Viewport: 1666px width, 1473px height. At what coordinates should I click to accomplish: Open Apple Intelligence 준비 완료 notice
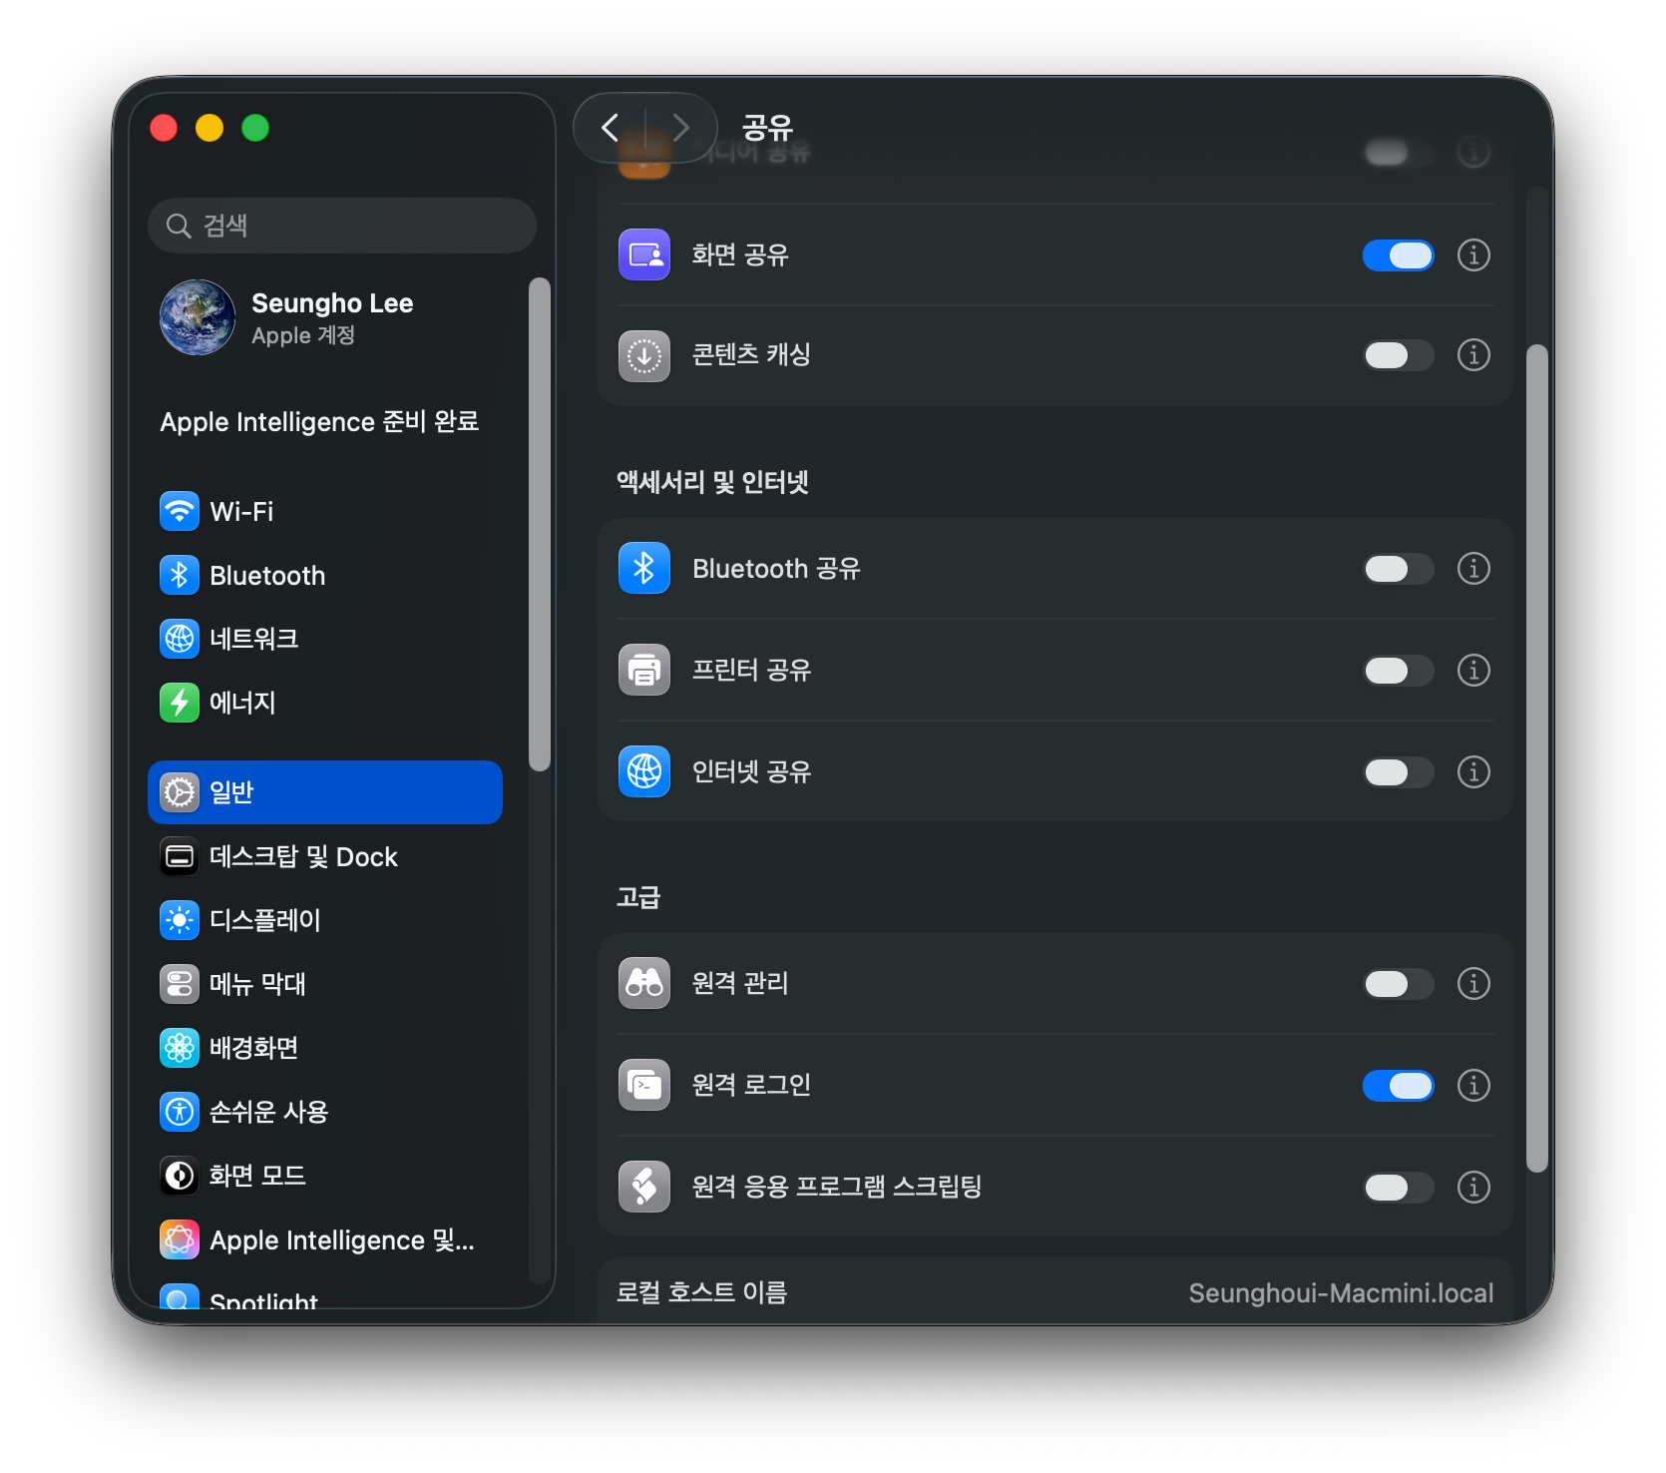(x=319, y=422)
